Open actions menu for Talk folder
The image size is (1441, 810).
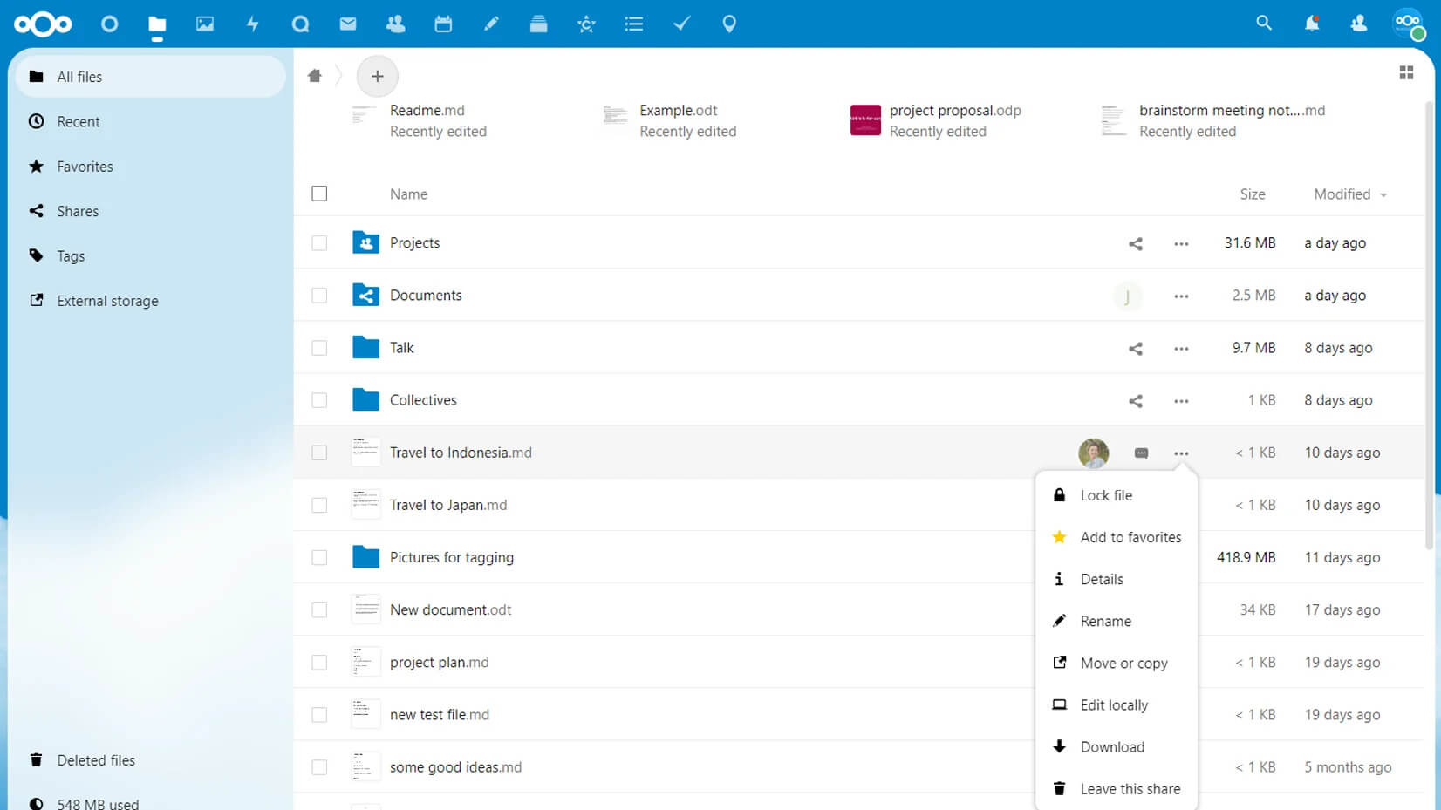pyautogui.click(x=1181, y=348)
